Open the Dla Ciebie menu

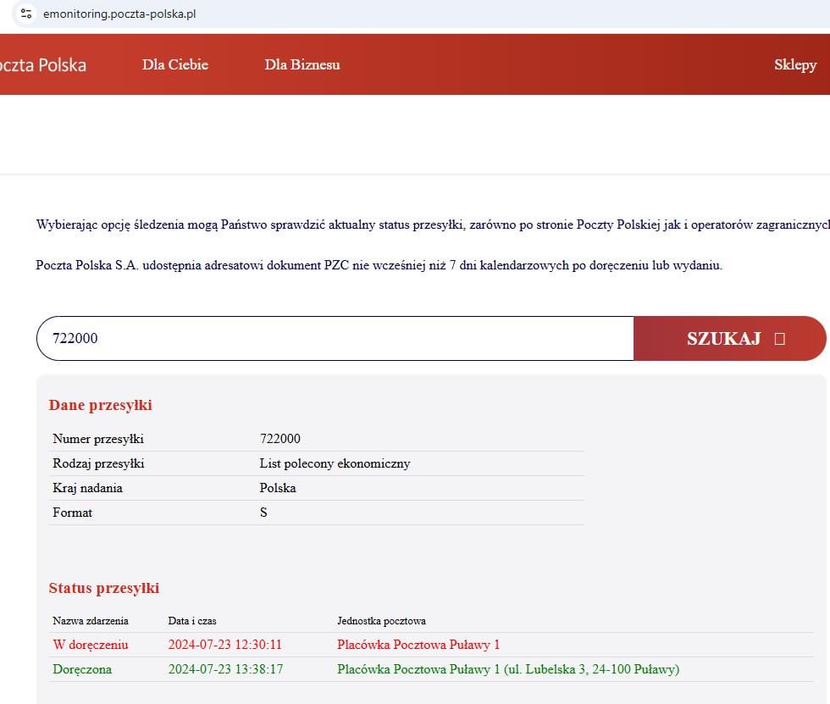pos(175,64)
